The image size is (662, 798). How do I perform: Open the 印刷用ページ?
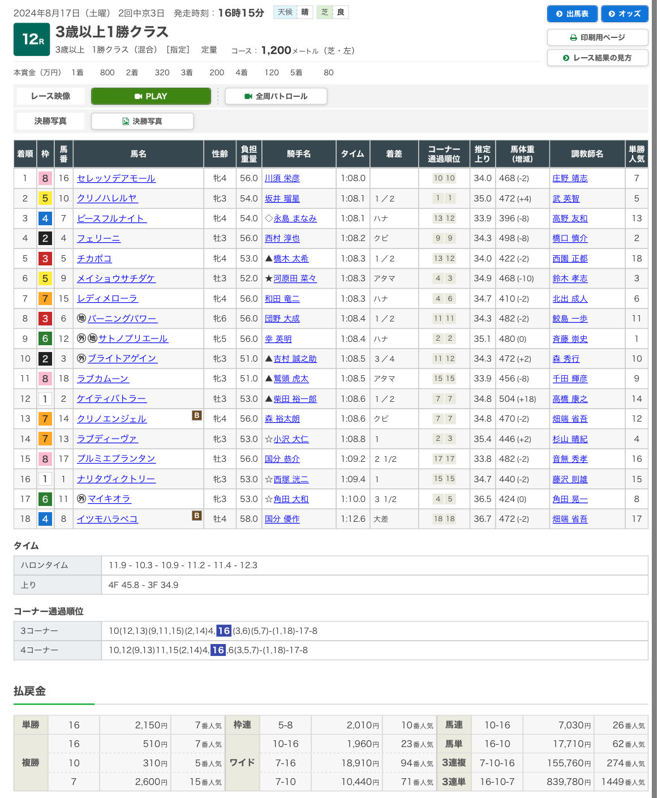tap(597, 37)
